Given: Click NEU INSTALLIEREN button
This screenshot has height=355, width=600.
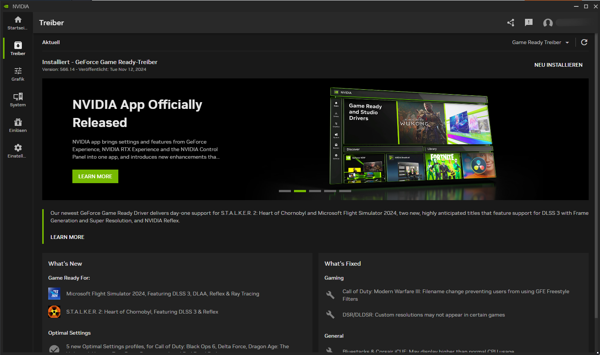Looking at the screenshot, I should tap(558, 65).
